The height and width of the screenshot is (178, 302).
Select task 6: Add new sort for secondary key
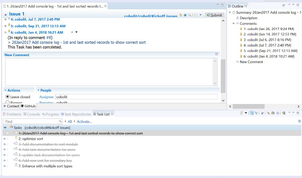point(45,160)
